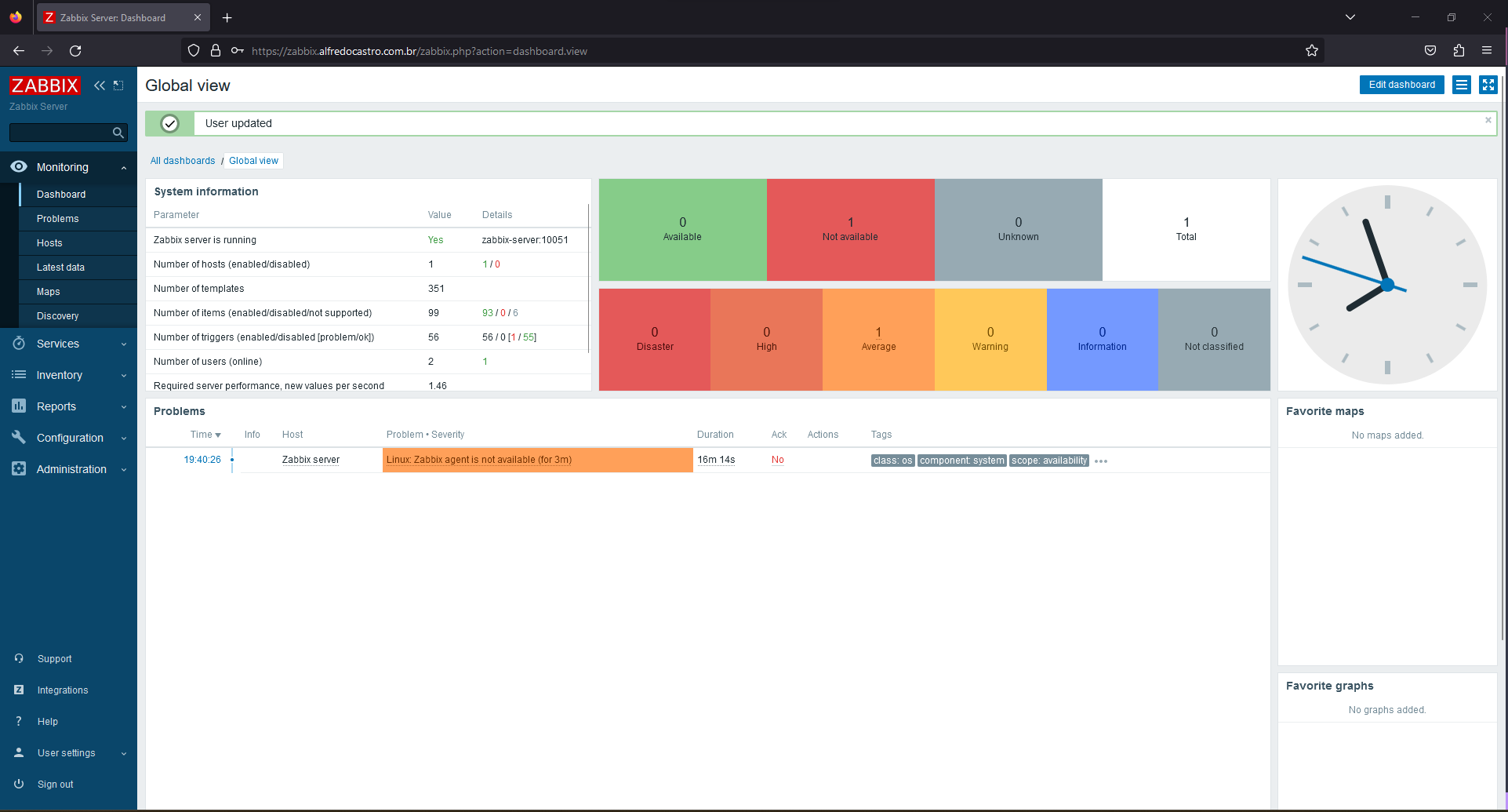Viewport: 1508px width, 812px height.
Task: Click the Help question mark icon
Action: point(19,722)
